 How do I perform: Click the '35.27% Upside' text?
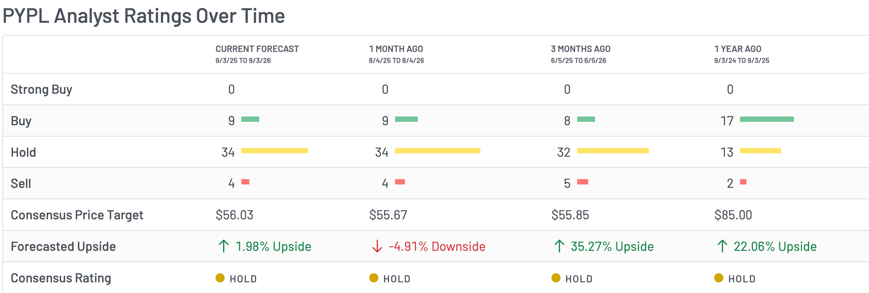[x=612, y=247]
